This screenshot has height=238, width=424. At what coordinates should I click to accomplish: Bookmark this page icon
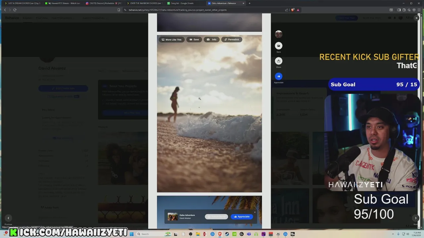[119, 10]
